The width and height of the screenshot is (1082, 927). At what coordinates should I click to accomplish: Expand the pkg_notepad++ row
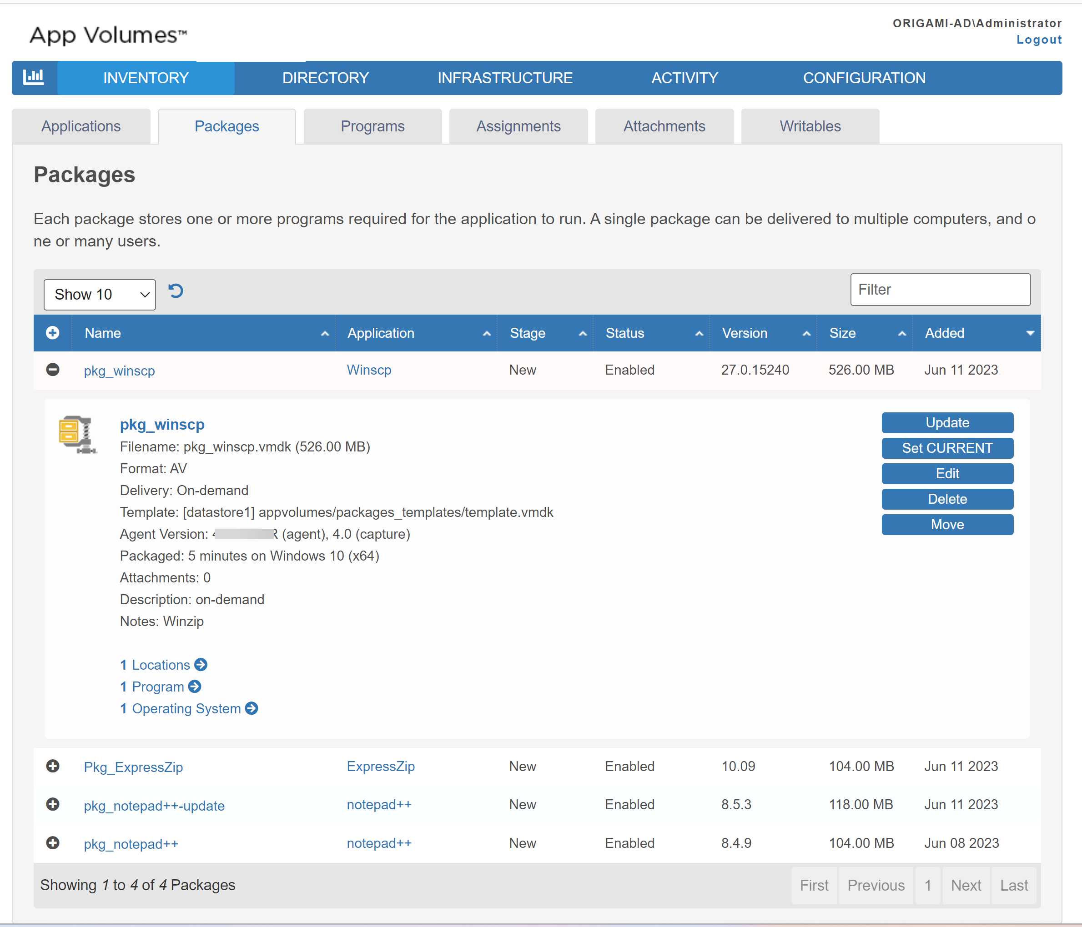pos(53,843)
